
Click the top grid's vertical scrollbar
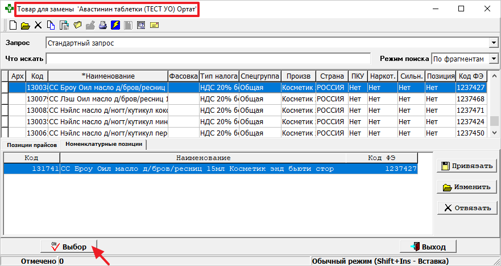tap(495, 108)
